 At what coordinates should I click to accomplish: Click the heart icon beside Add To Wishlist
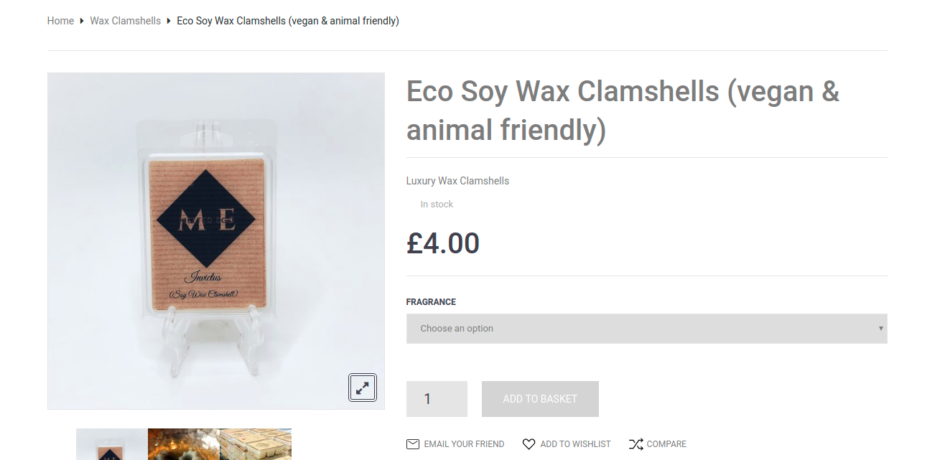(529, 443)
